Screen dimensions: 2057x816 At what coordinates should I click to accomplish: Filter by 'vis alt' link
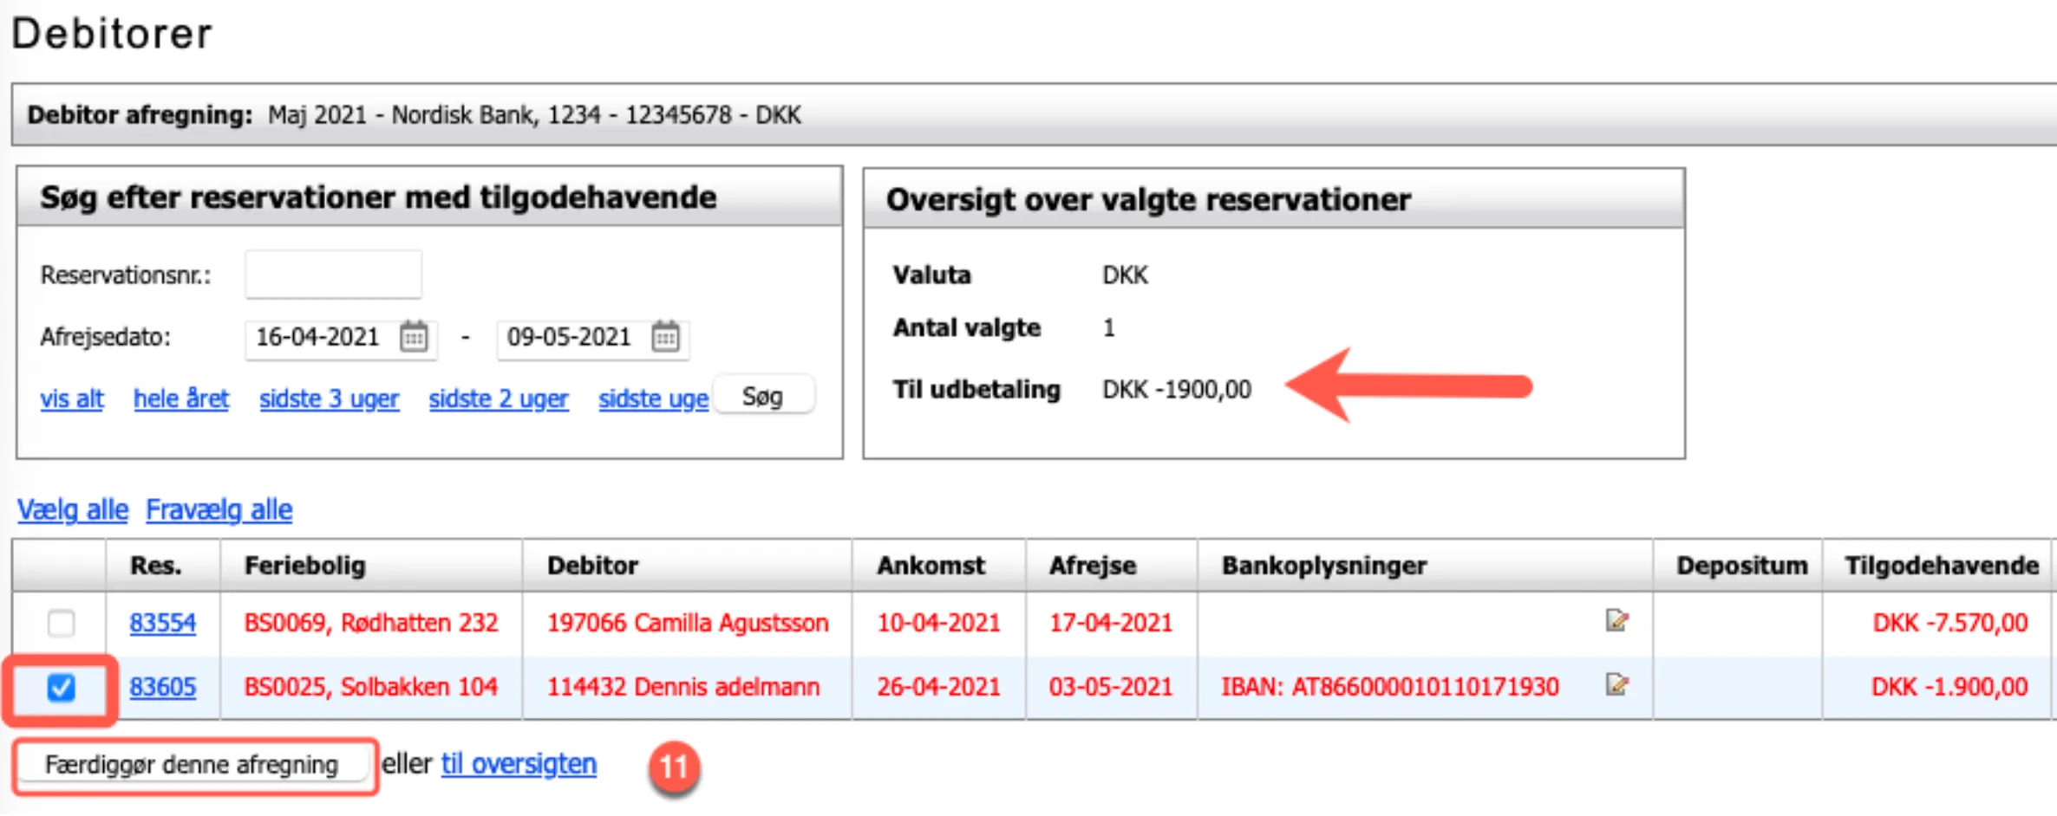click(x=72, y=398)
